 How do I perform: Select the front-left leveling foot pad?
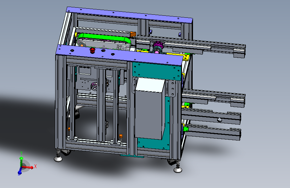pyautogui.click(x=58, y=159)
